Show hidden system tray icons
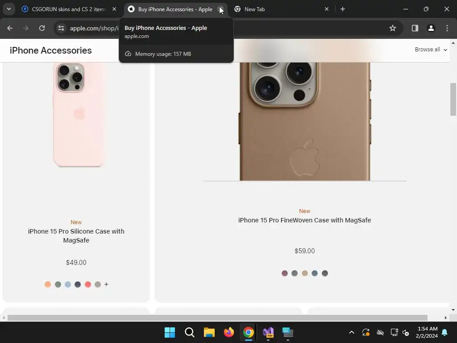 coord(352,332)
